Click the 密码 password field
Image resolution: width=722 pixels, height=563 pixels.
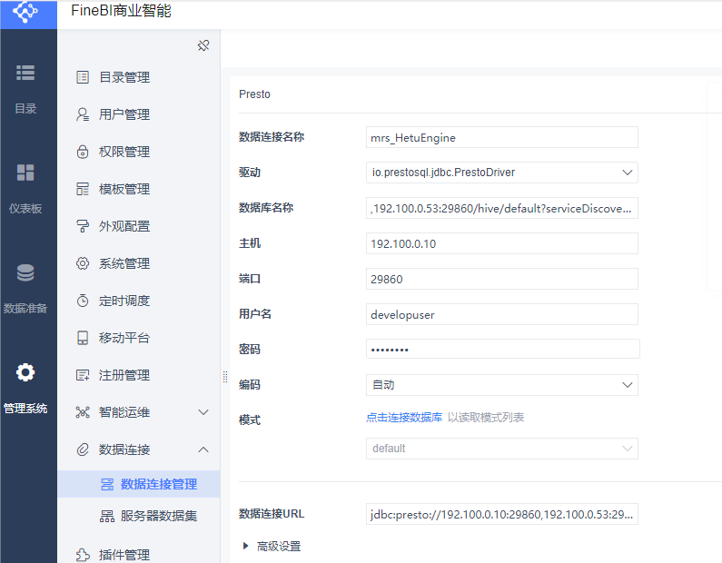tap(503, 349)
